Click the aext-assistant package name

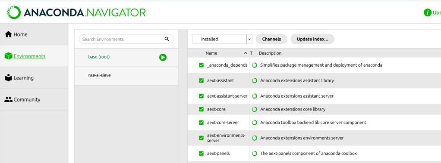pos(220,80)
